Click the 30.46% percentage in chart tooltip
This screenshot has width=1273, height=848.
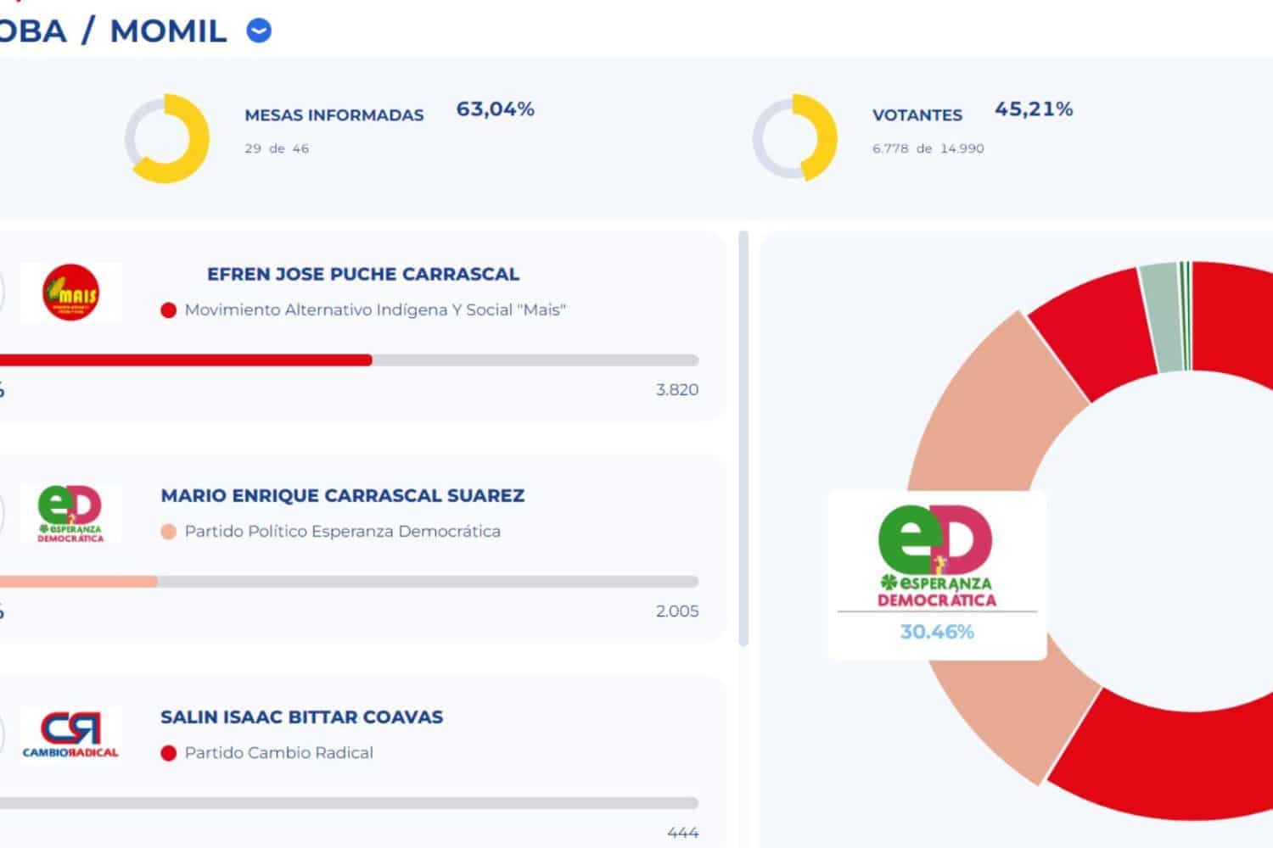(937, 632)
